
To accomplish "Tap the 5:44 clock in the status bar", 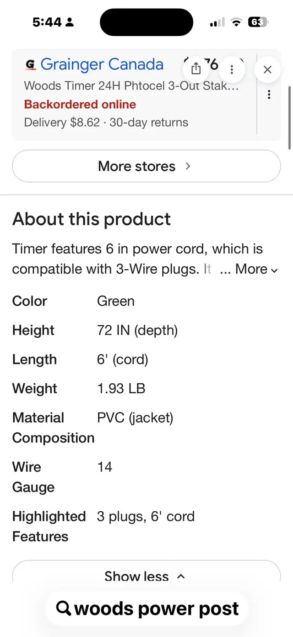I will pyautogui.click(x=48, y=22).
